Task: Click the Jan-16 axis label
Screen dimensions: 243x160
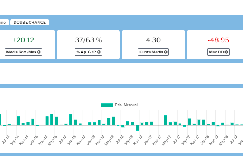Action: [x=91, y=140]
